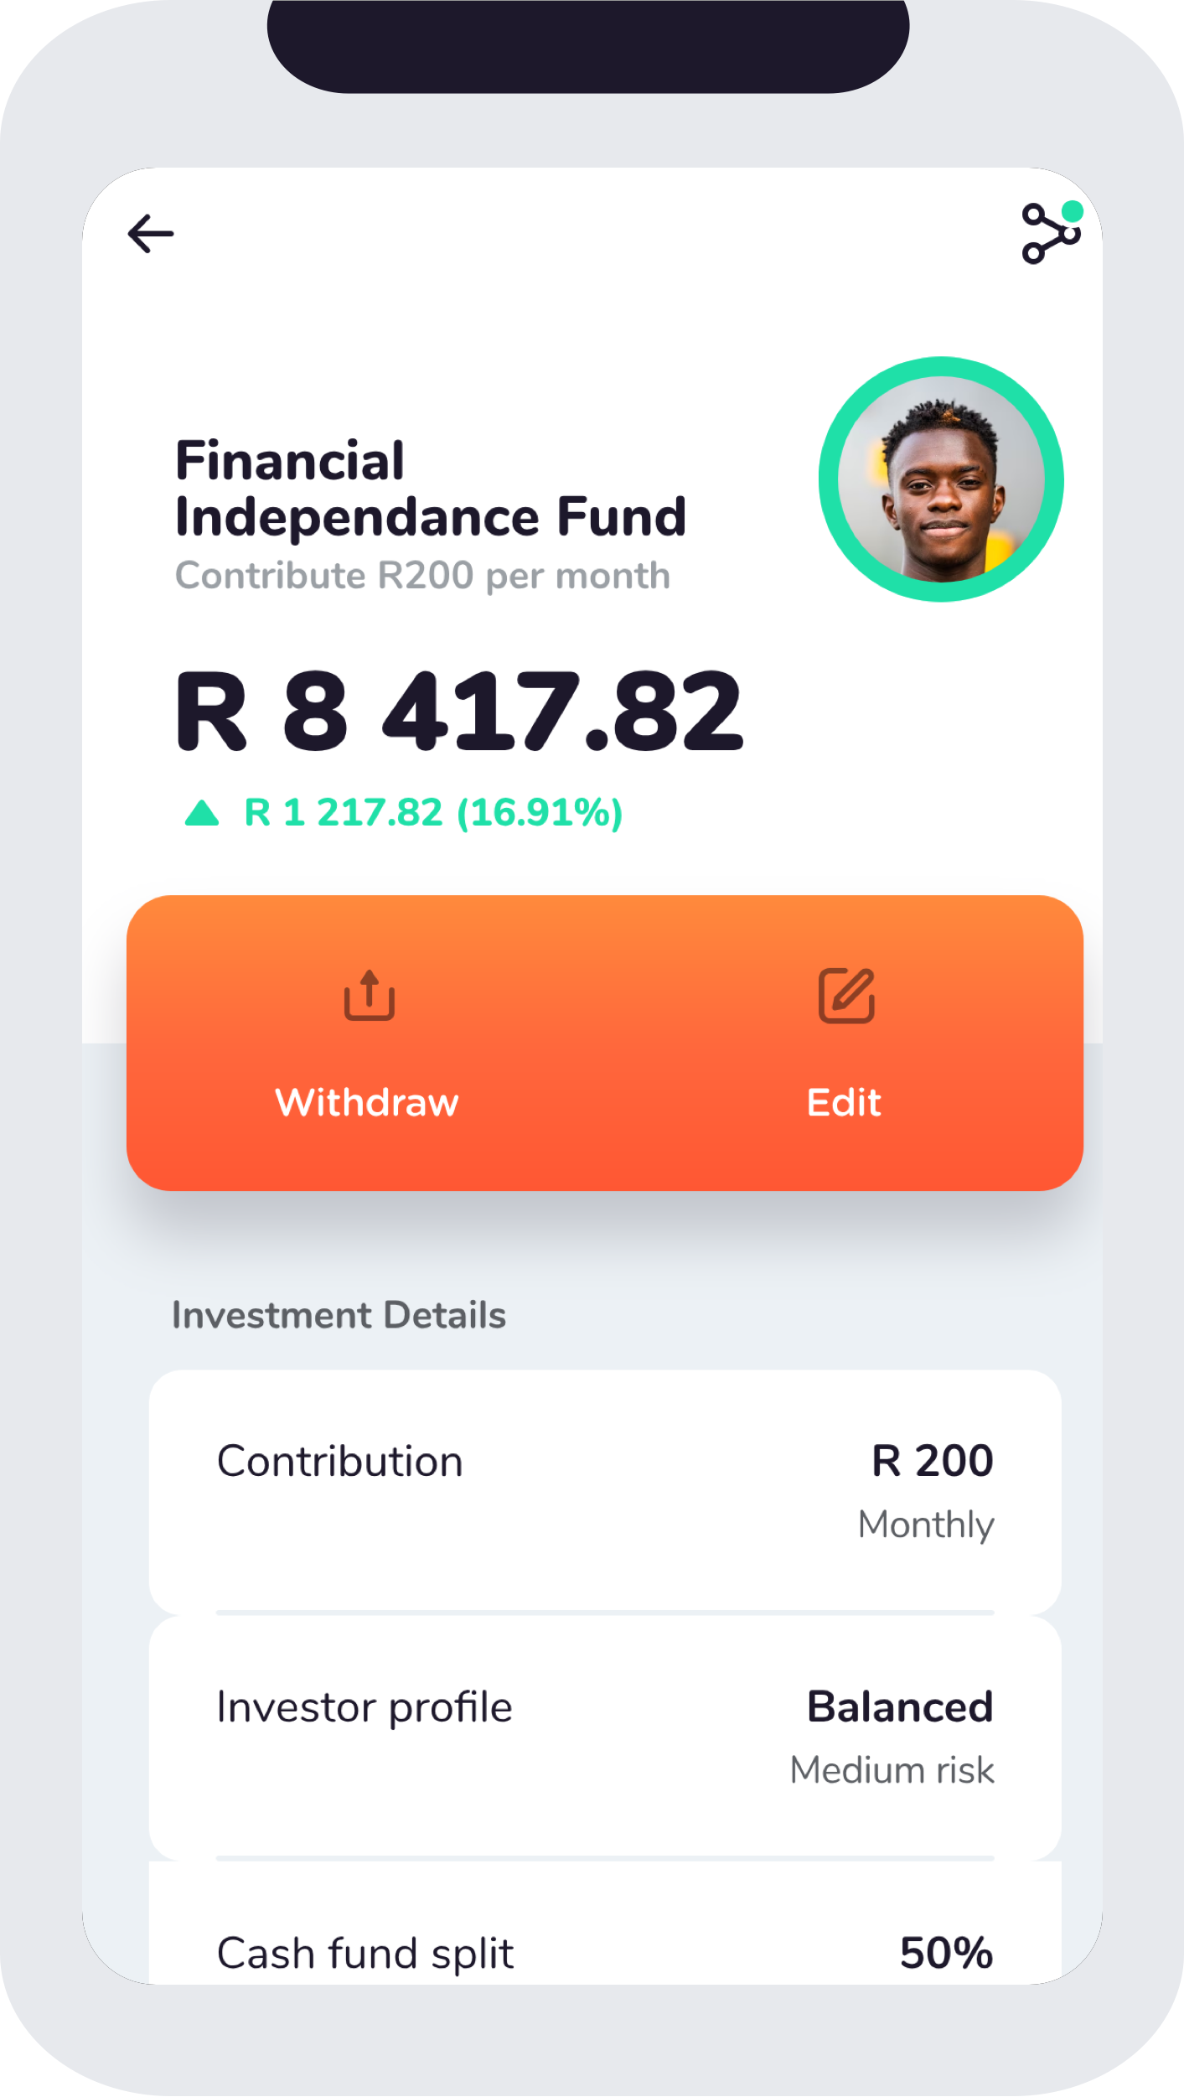Click the Monthly frequency text
Image resolution: width=1184 pixels, height=2097 pixels.
pyautogui.click(x=926, y=1524)
